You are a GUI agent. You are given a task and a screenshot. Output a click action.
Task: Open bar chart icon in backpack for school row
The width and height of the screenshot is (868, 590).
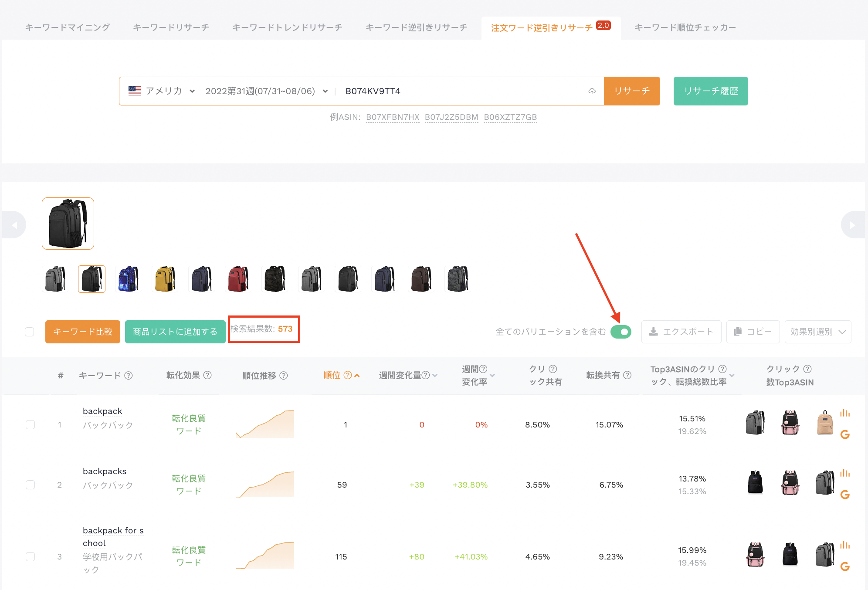coord(845,545)
